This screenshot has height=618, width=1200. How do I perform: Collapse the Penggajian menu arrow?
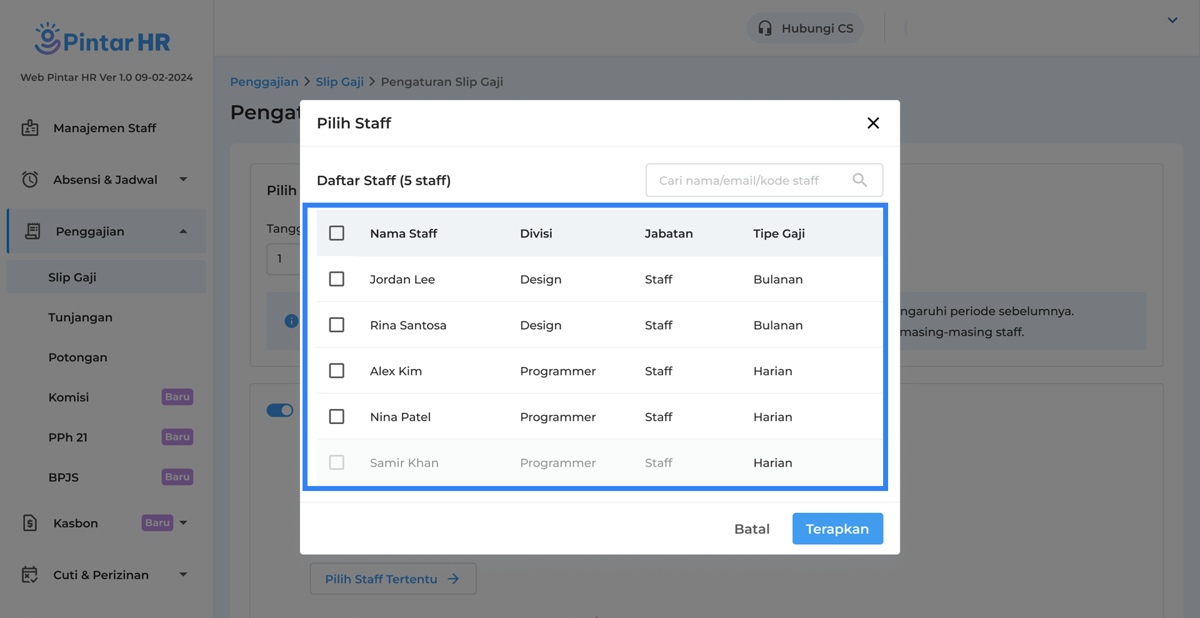[x=183, y=231]
